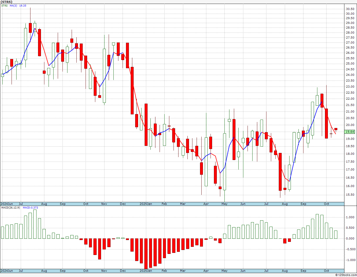Click the 27.50 price axis label
This screenshot has width=357, height=277.
coord(350,38)
